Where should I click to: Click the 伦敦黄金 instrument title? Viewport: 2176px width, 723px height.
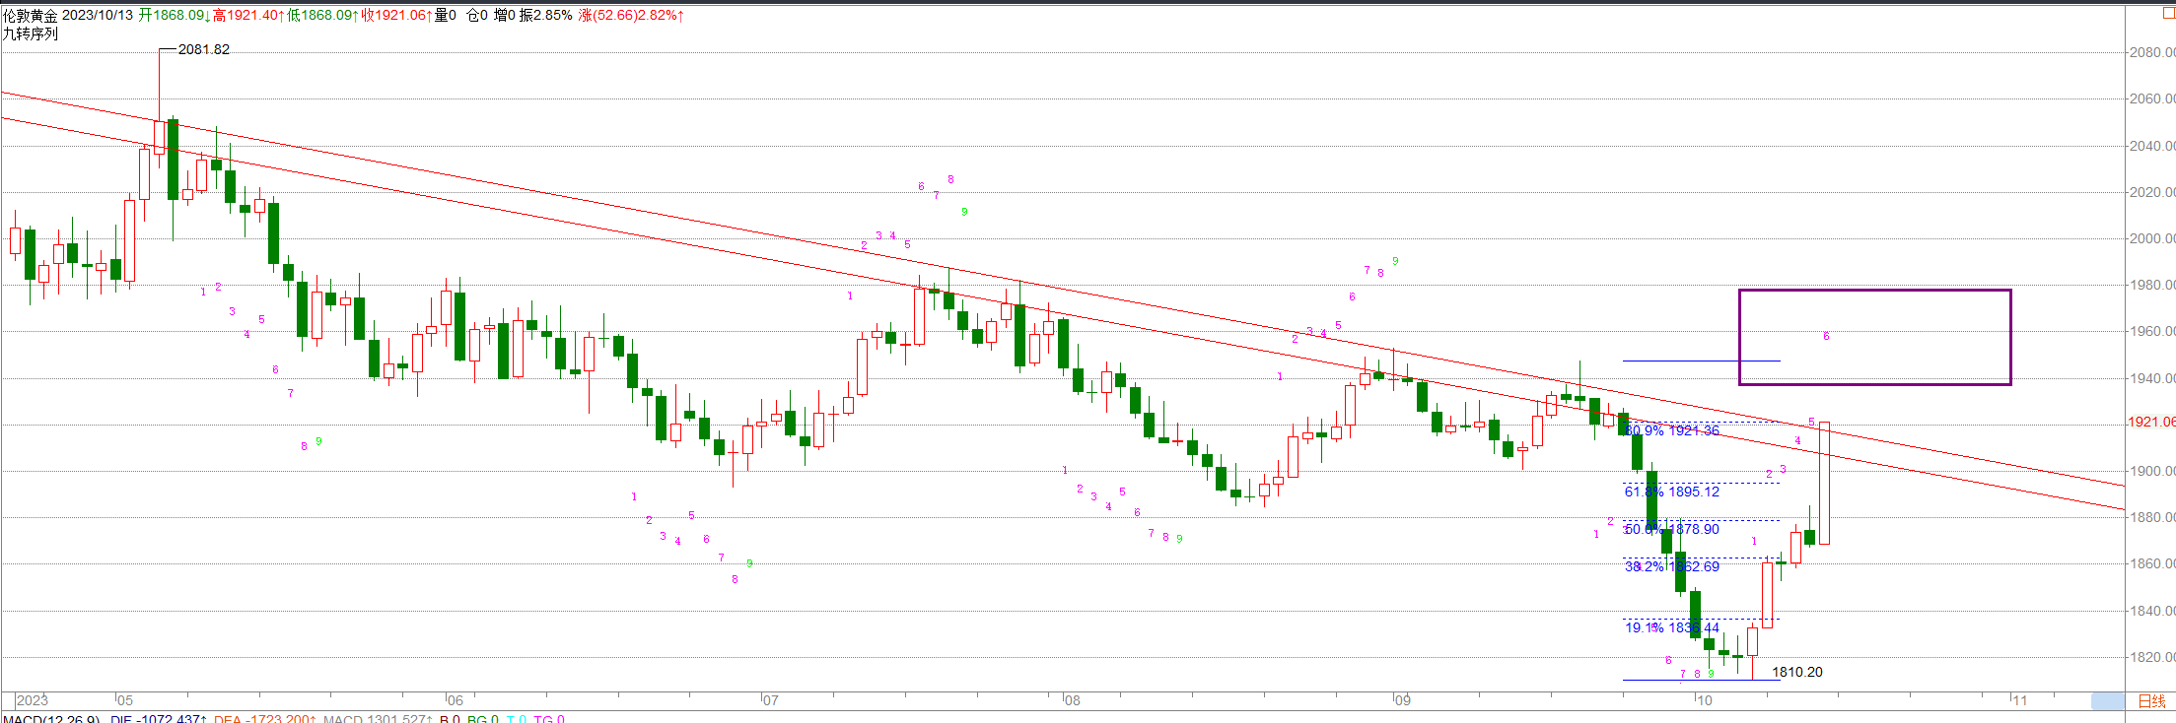click(x=31, y=15)
